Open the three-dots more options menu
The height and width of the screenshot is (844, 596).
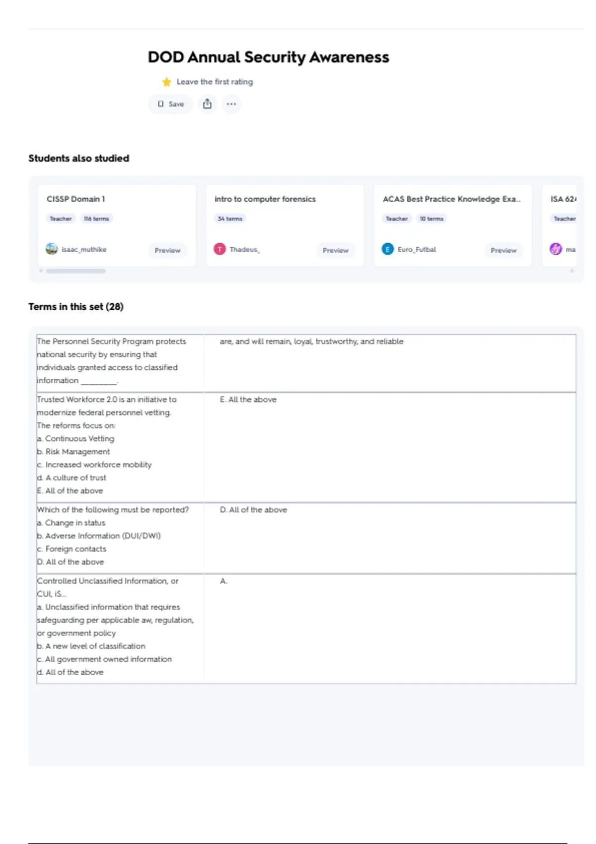click(231, 104)
